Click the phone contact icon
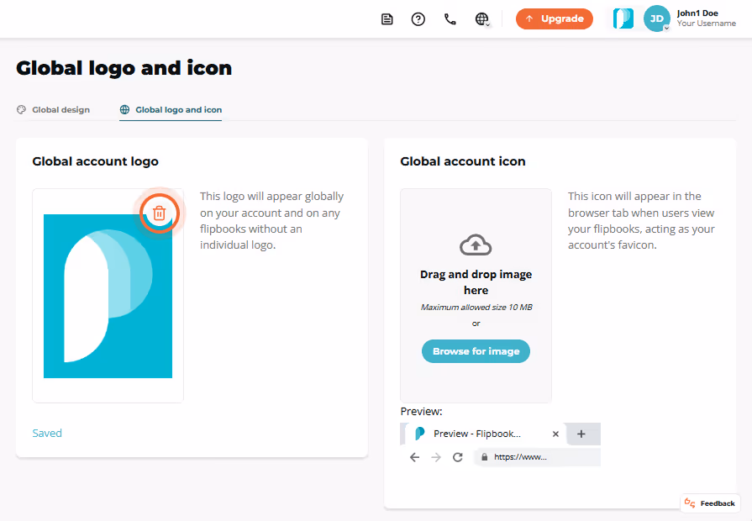Viewport: 752px width, 521px height. click(450, 19)
